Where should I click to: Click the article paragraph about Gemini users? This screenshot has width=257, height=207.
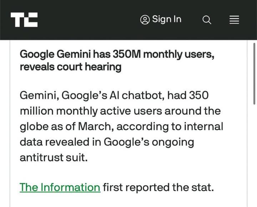coord(121,126)
